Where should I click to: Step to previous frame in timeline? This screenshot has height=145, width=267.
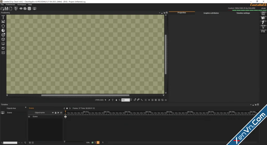(64, 108)
